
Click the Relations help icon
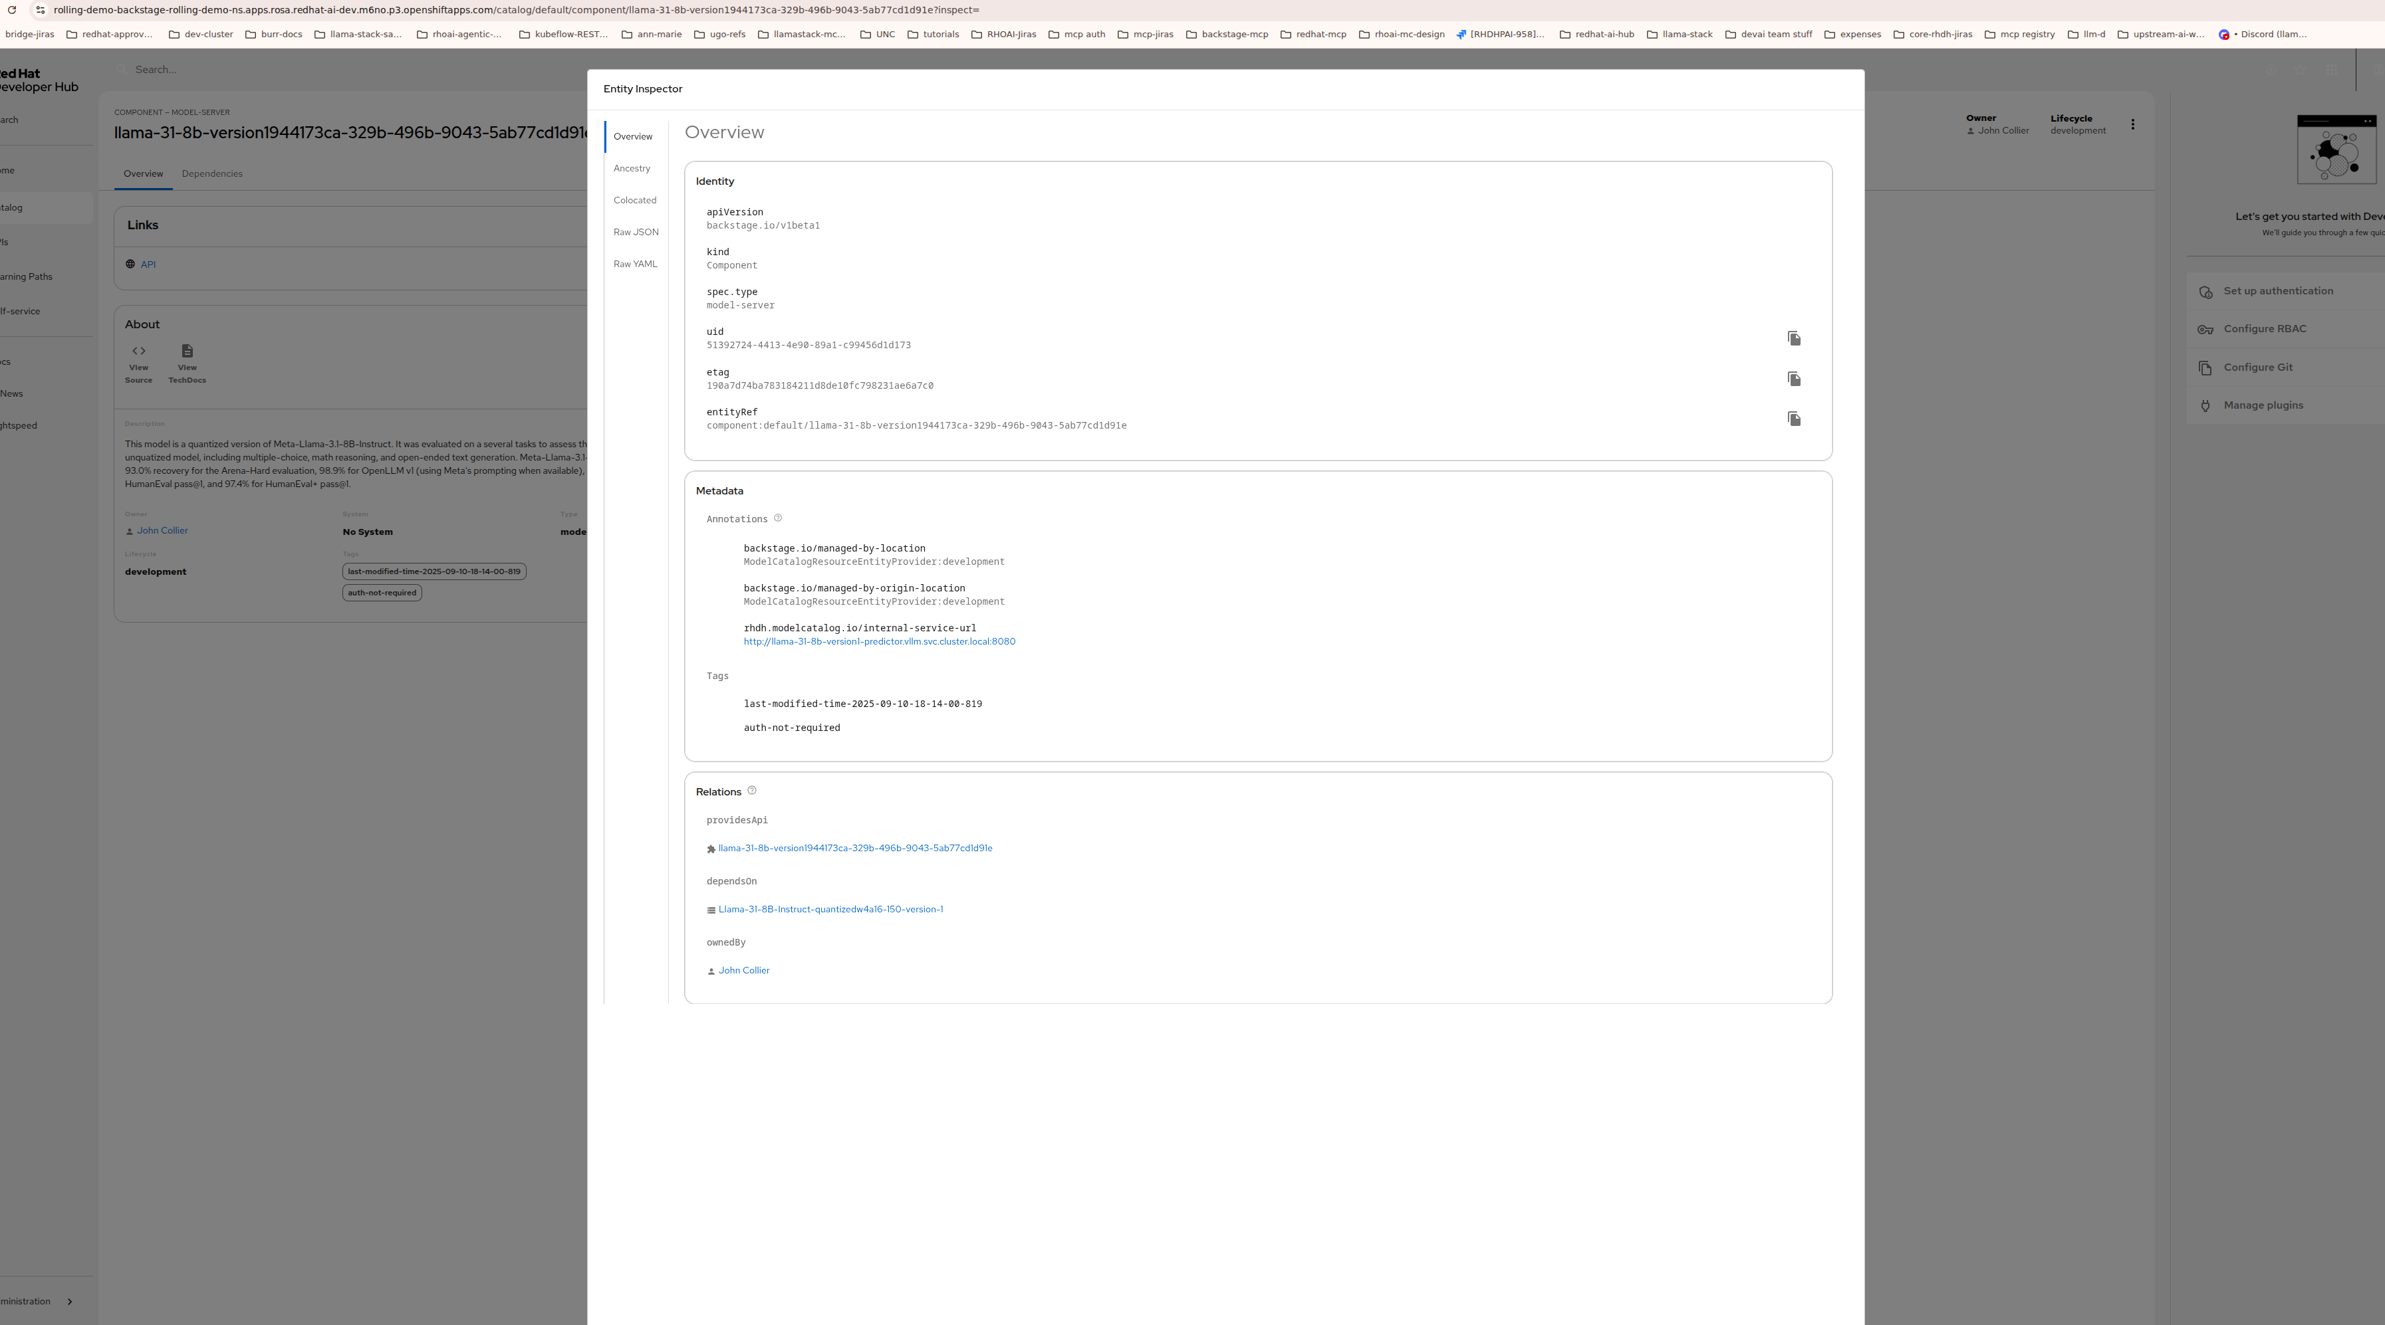[x=752, y=790]
